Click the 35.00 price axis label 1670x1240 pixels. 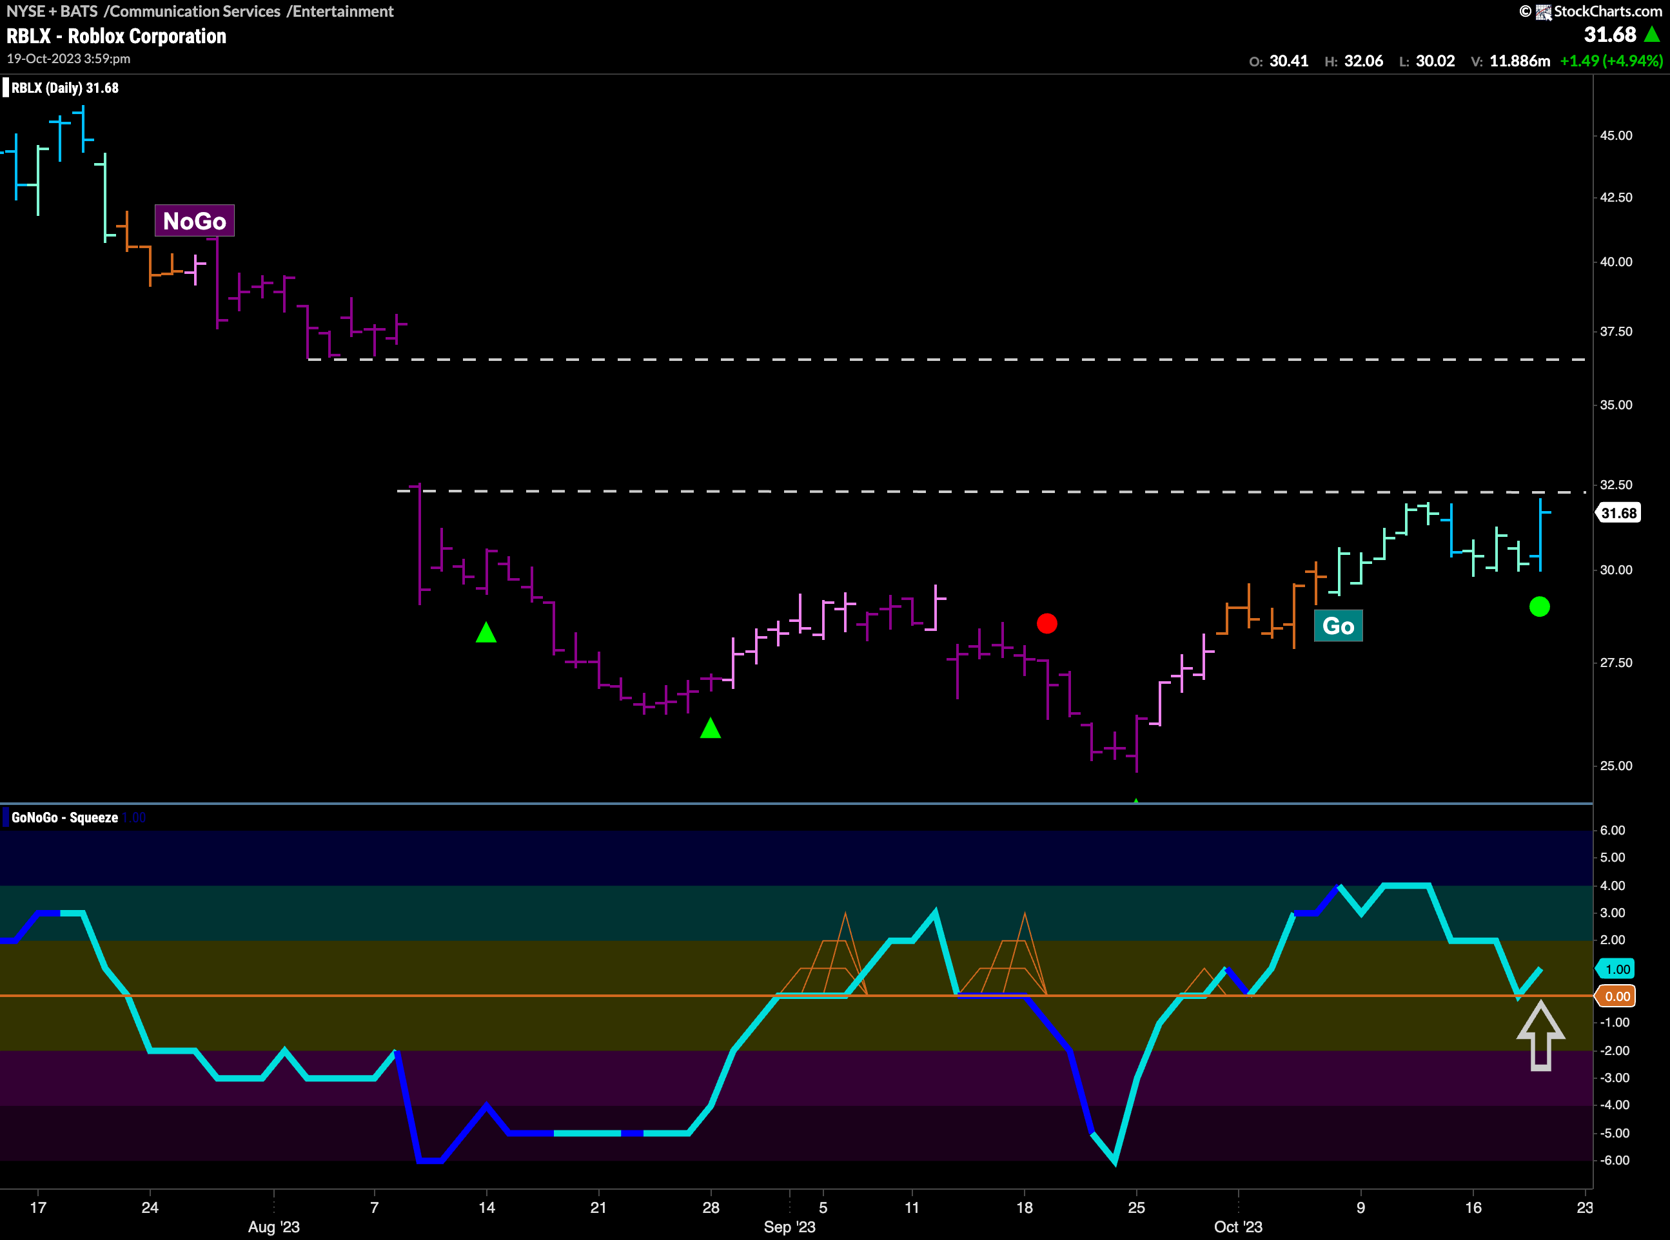click(x=1616, y=405)
